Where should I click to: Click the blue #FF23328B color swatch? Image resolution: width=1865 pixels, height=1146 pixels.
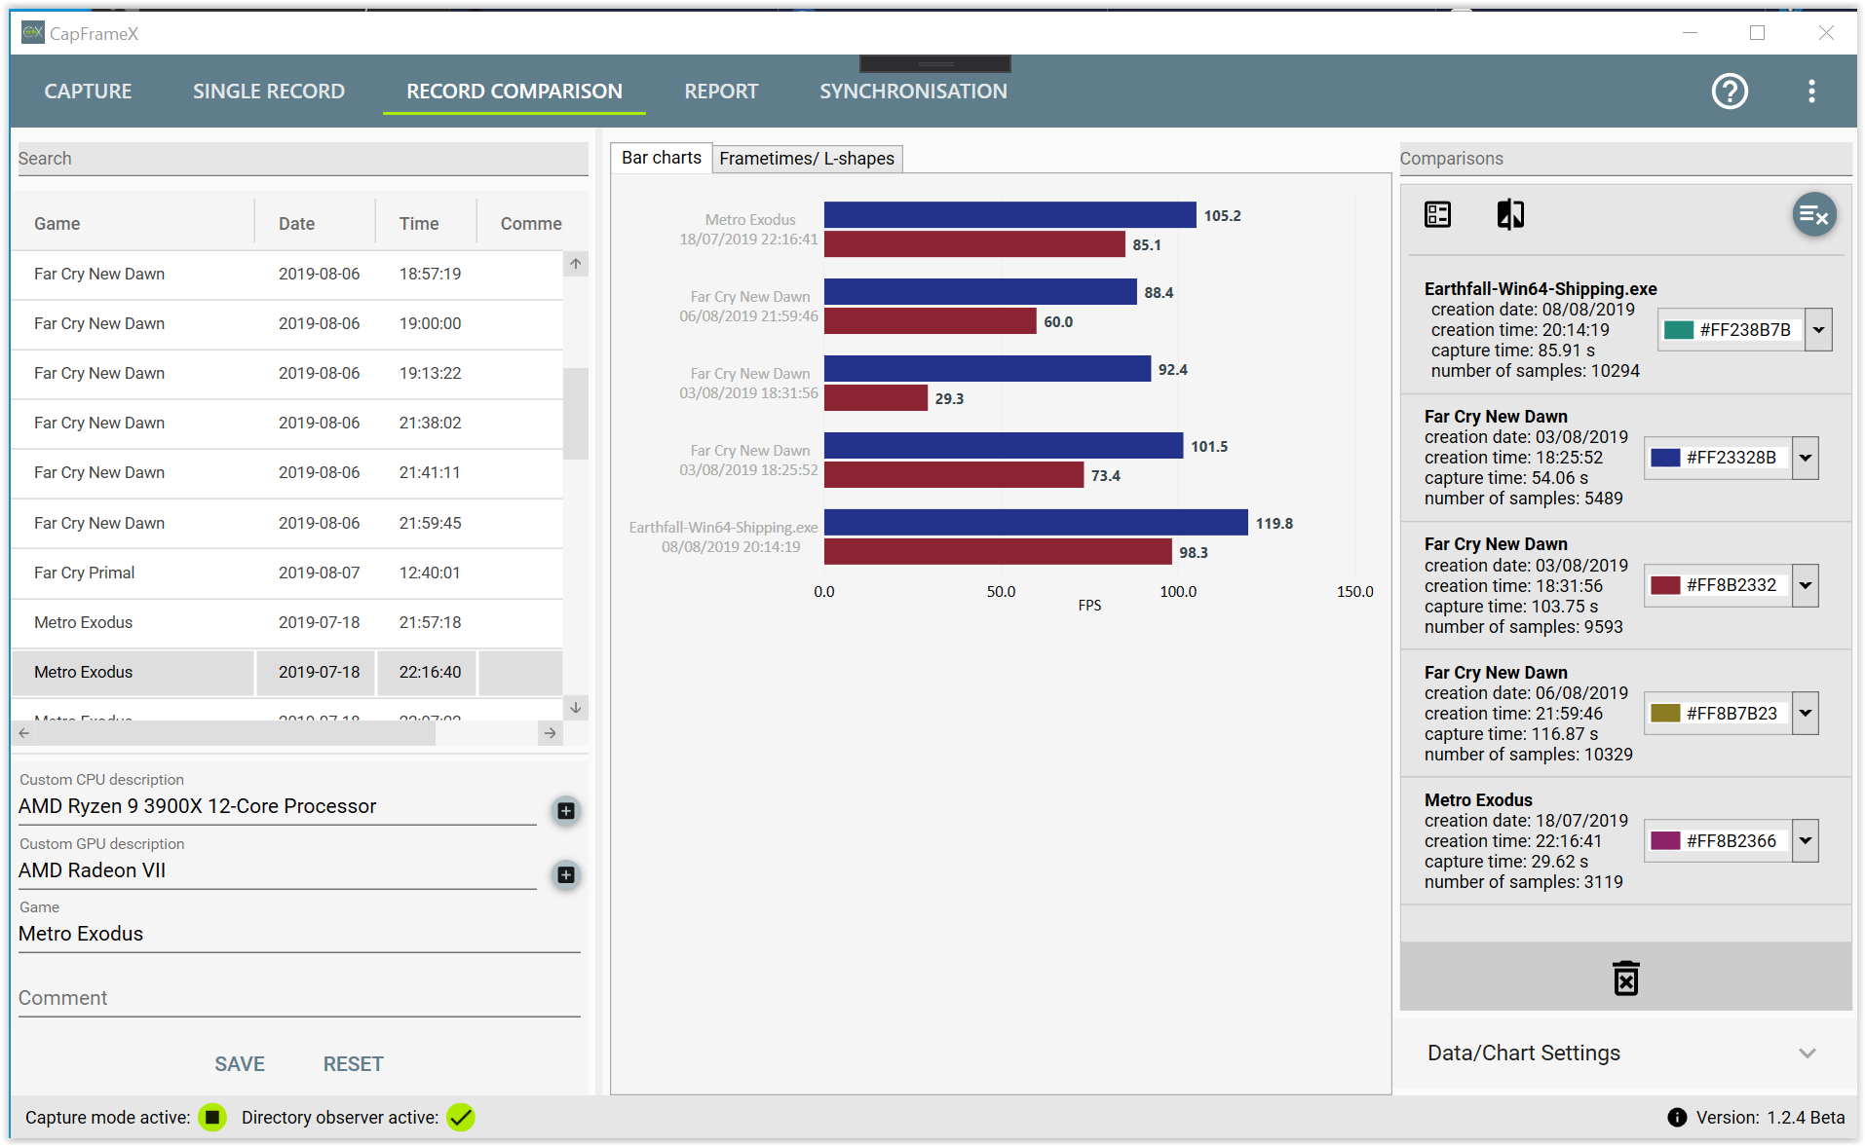(1665, 458)
